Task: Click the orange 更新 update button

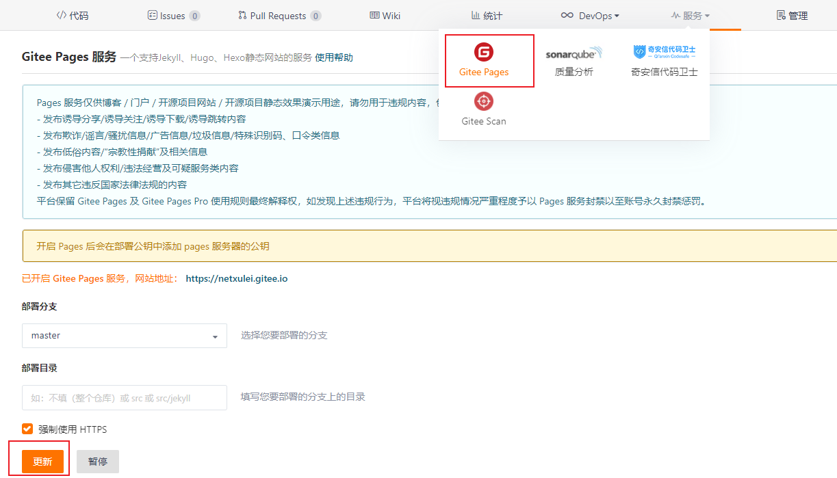Action: point(42,462)
